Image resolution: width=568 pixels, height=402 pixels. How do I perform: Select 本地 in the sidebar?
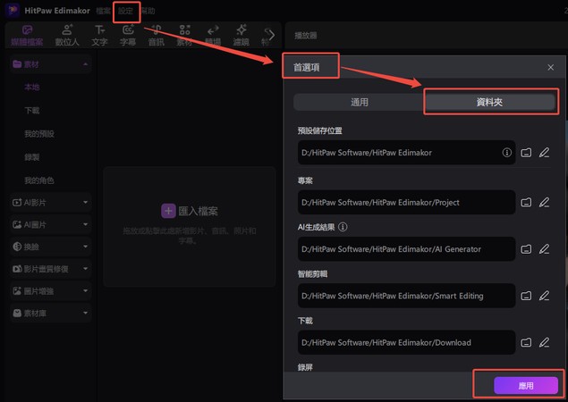32,88
